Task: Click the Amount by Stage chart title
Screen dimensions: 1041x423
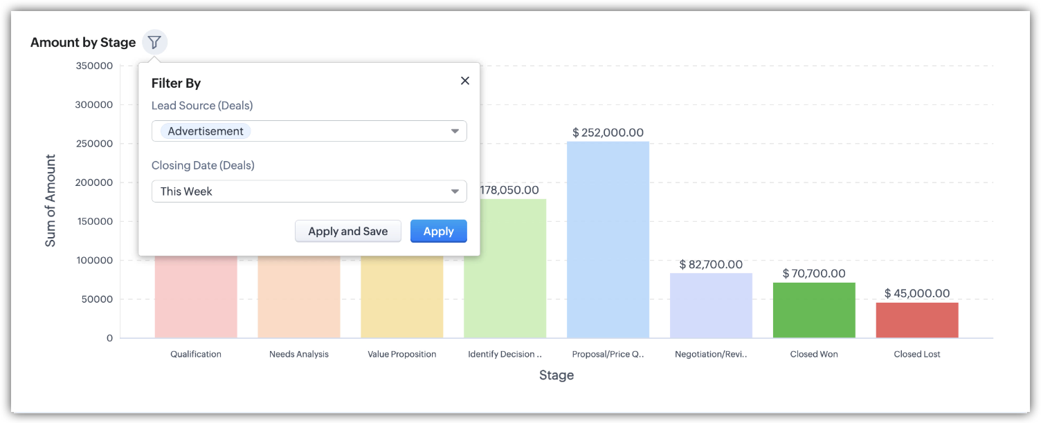Action: 83,42
